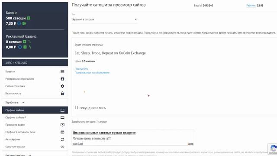The width and height of the screenshot is (277, 156).
Task: Open Вывести menu item
Action: click(35, 71)
